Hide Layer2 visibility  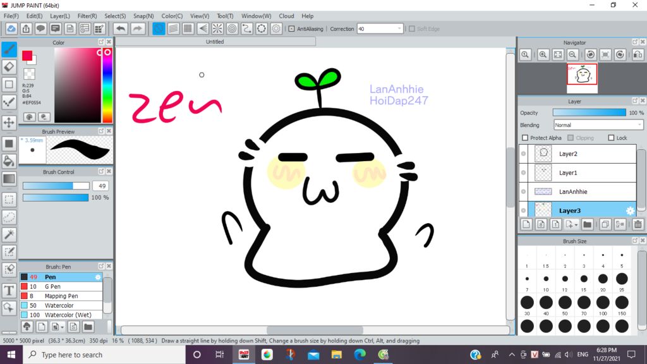(524, 154)
